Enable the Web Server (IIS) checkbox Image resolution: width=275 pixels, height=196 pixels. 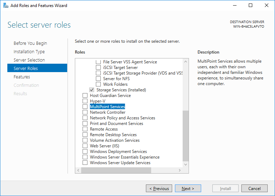pos(85,146)
